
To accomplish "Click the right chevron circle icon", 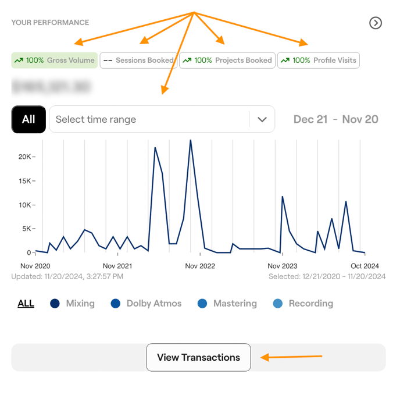I will (376, 23).
